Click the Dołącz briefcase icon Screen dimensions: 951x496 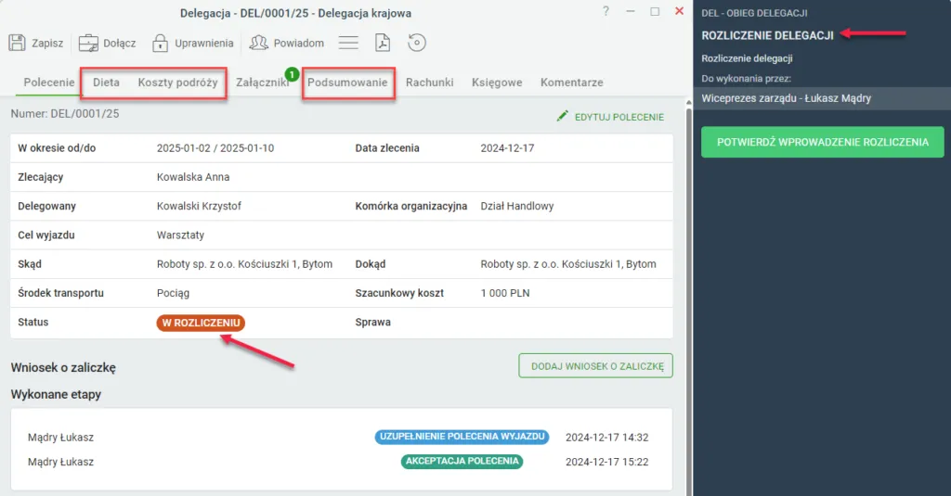point(88,43)
